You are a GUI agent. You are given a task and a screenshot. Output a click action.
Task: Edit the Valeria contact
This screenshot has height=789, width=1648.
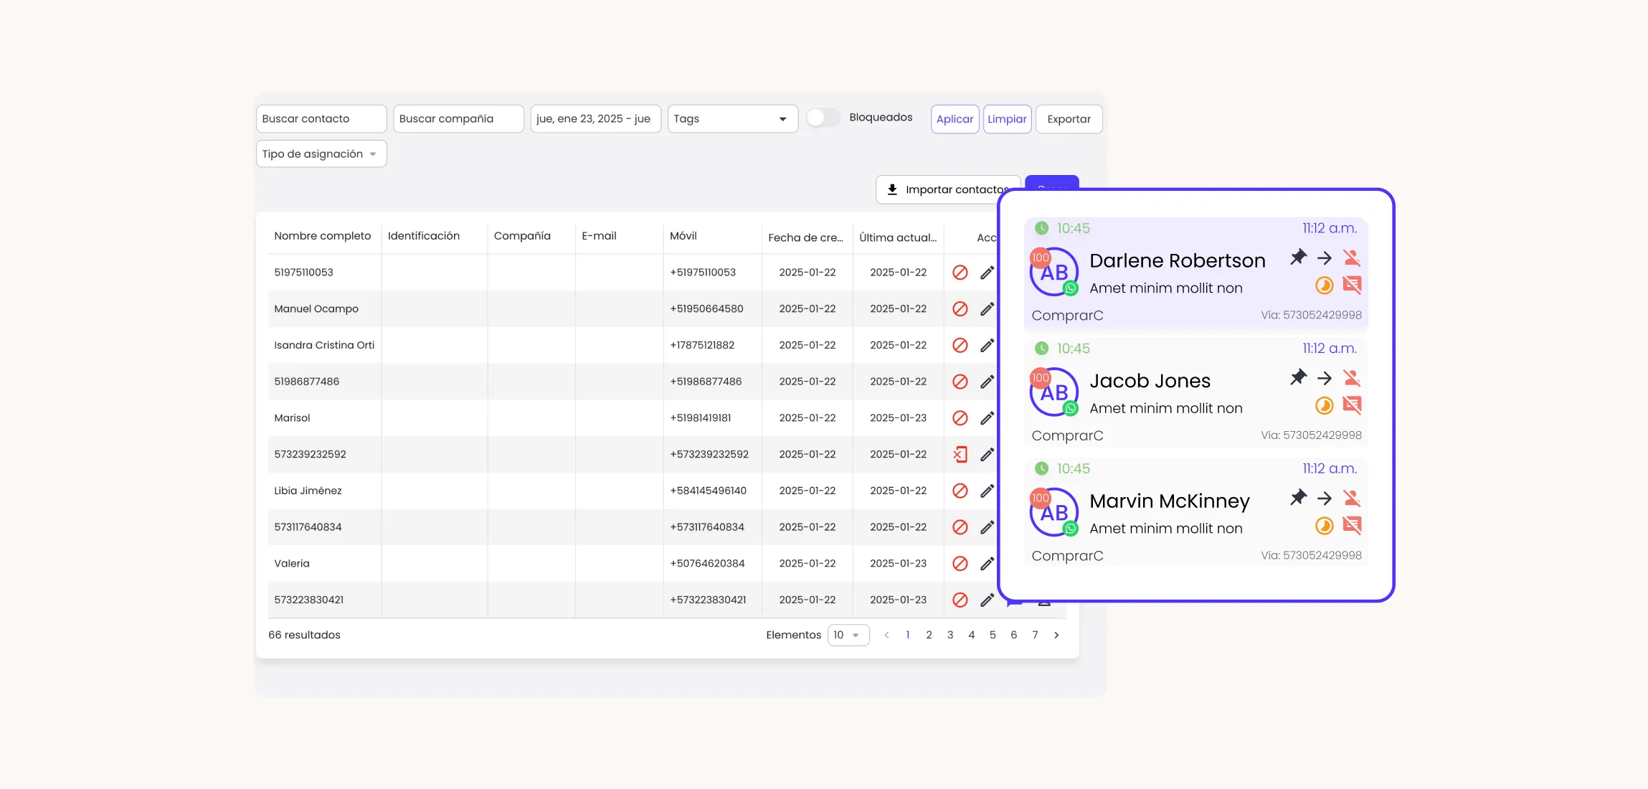988,564
